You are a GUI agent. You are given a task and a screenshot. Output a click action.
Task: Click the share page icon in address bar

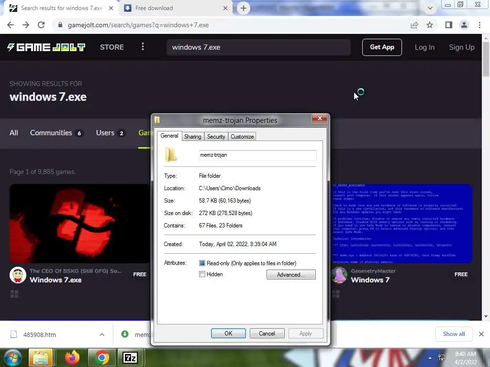[414, 25]
